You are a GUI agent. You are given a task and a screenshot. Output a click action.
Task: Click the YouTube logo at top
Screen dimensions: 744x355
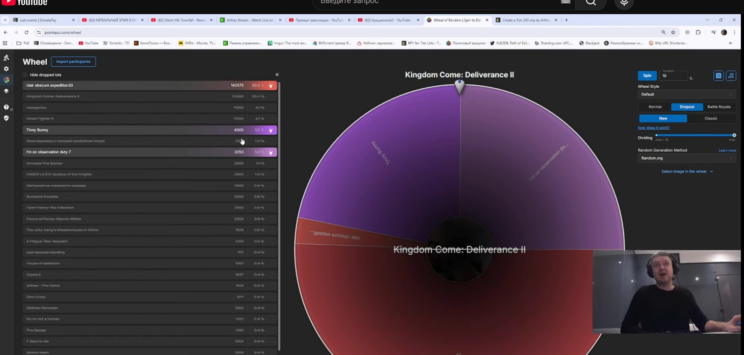pos(24,3)
